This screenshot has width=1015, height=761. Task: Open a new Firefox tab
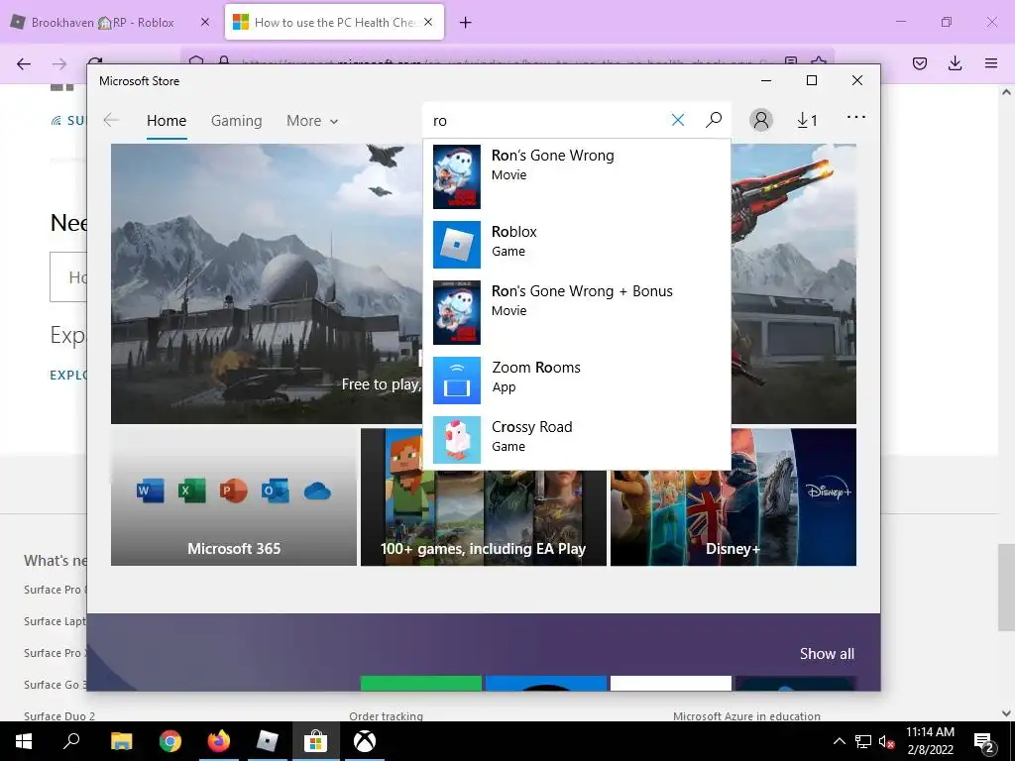[x=465, y=23]
